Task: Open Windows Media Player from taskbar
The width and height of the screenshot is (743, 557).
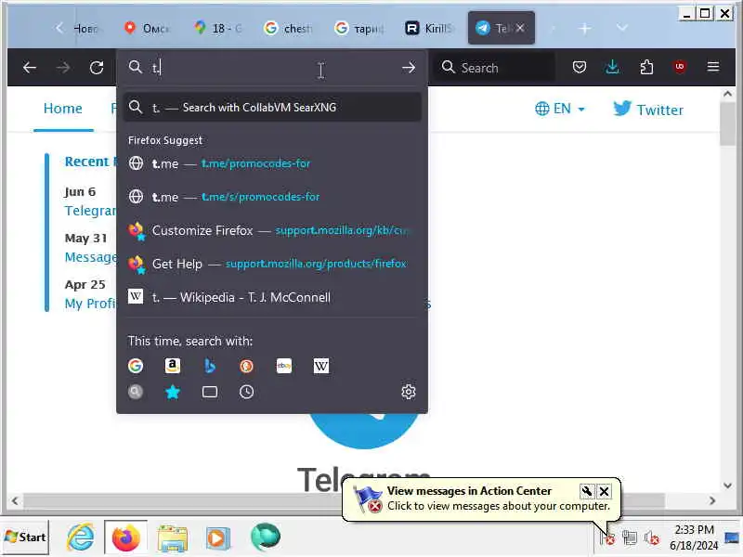Action: 218,538
